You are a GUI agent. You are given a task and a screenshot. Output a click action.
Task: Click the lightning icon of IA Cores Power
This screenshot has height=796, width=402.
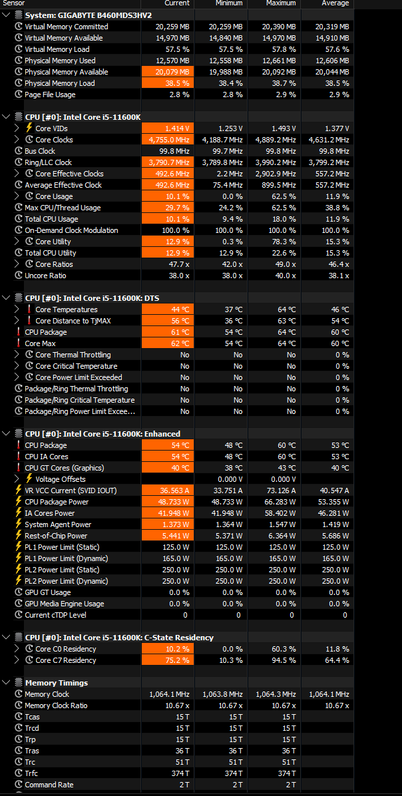[x=18, y=512]
